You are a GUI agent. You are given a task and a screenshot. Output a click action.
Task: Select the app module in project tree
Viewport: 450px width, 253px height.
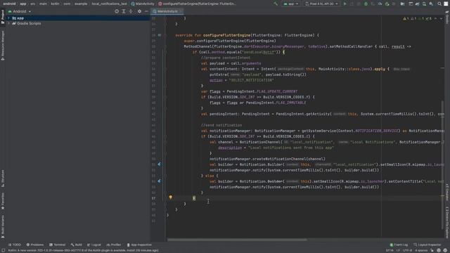(77, 18)
